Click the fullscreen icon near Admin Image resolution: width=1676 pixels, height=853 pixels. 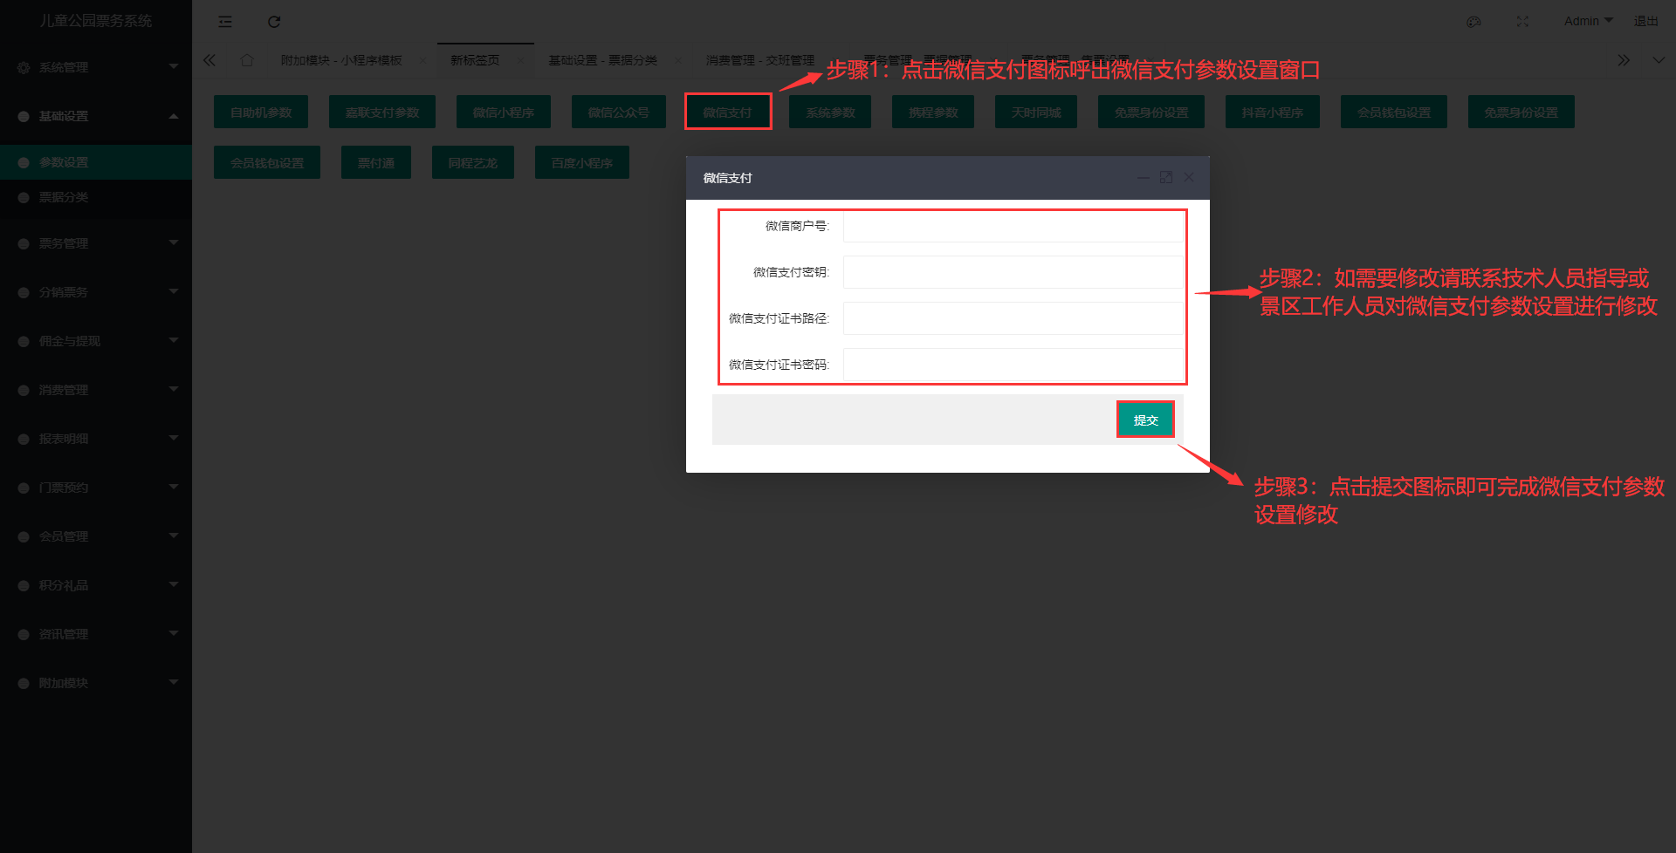(1522, 22)
